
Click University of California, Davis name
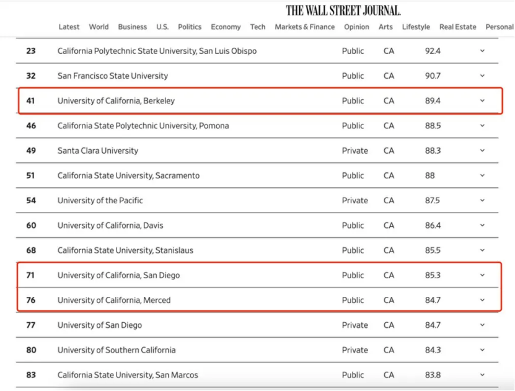point(110,226)
